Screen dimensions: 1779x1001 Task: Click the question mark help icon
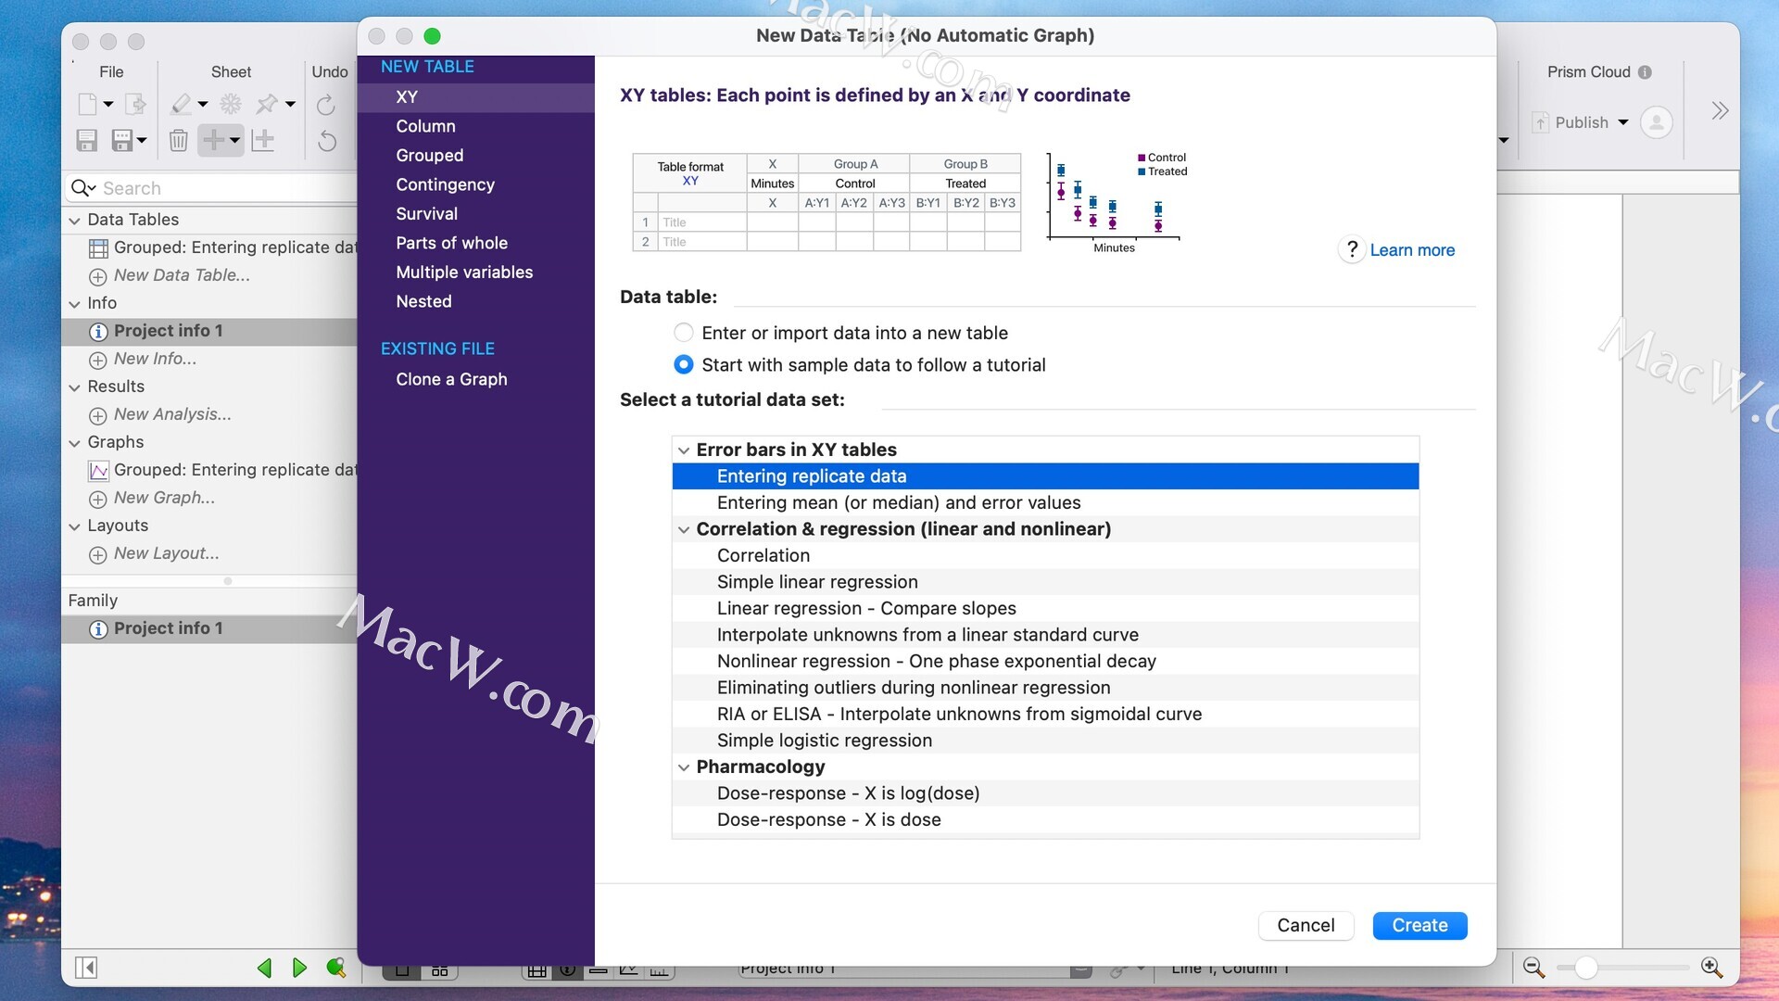(x=1352, y=249)
